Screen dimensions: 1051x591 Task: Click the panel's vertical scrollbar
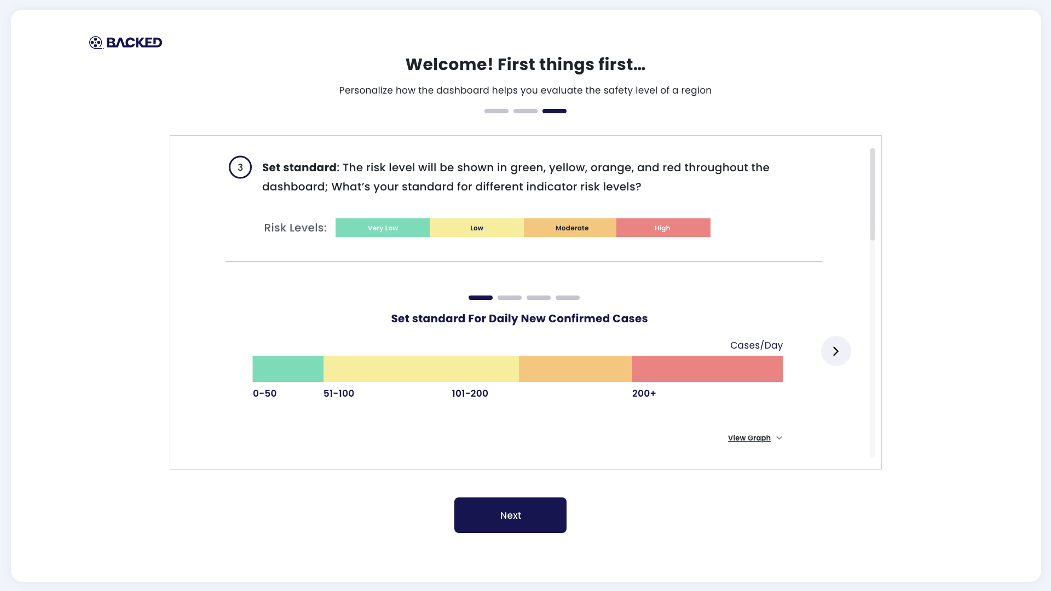coord(873,194)
